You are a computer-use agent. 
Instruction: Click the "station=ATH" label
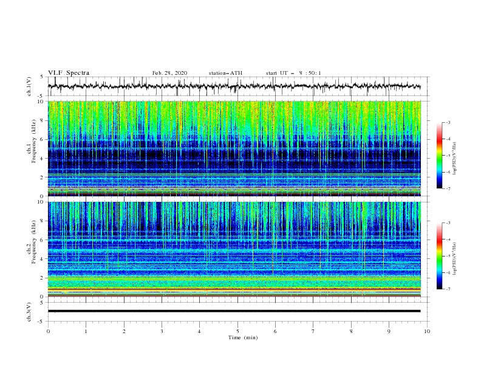point(225,73)
